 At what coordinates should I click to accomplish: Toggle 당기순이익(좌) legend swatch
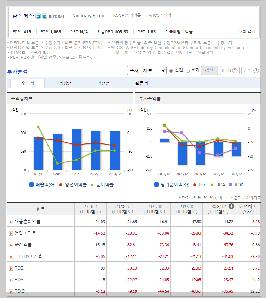coord(157,185)
